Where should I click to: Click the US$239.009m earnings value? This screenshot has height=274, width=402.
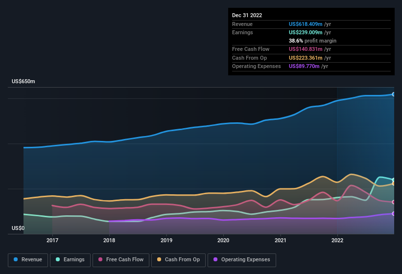click(x=306, y=32)
